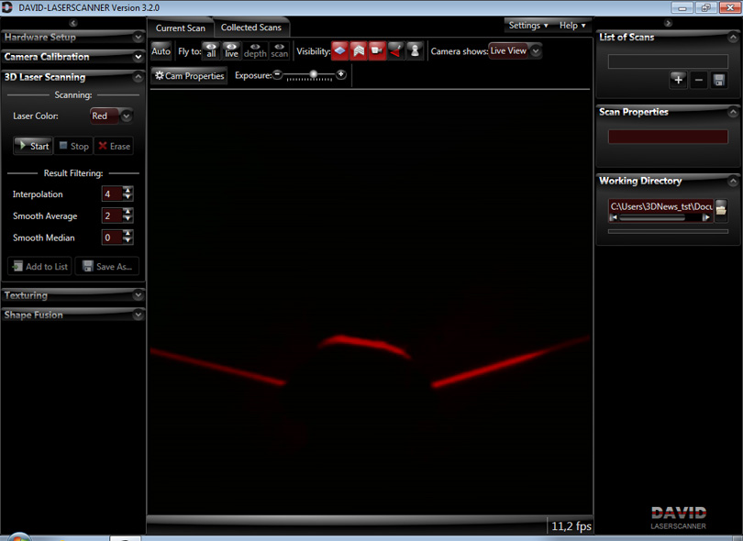Click the Working Directory path field
Viewport: 743px width, 541px height.
point(660,207)
